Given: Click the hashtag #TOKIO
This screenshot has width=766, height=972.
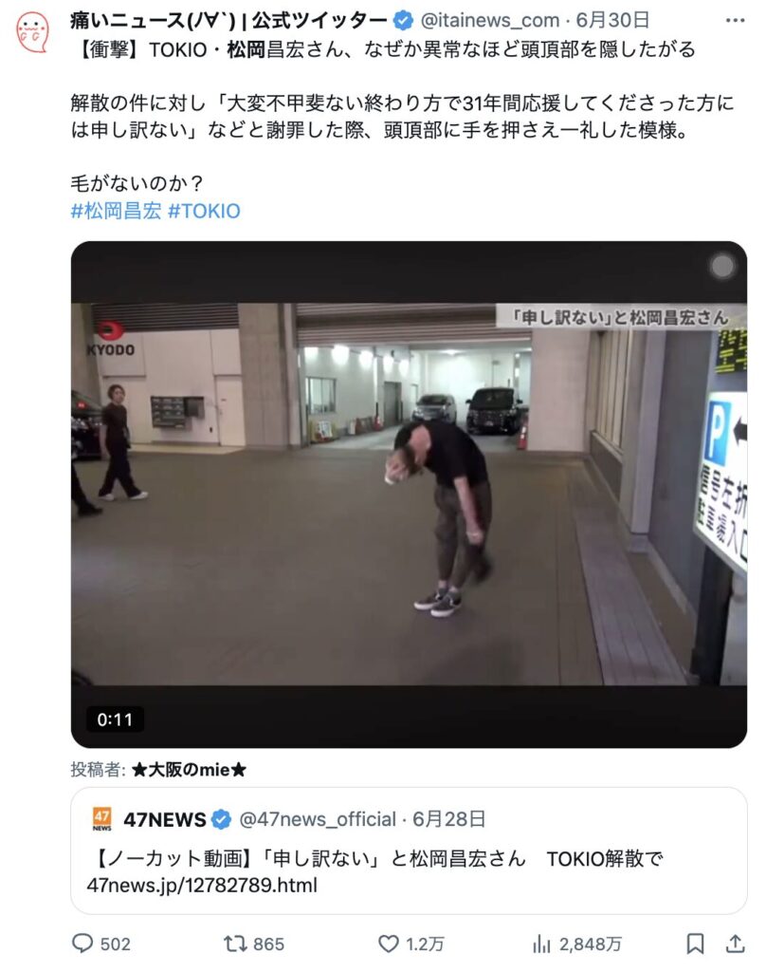Looking at the screenshot, I should click(x=205, y=212).
